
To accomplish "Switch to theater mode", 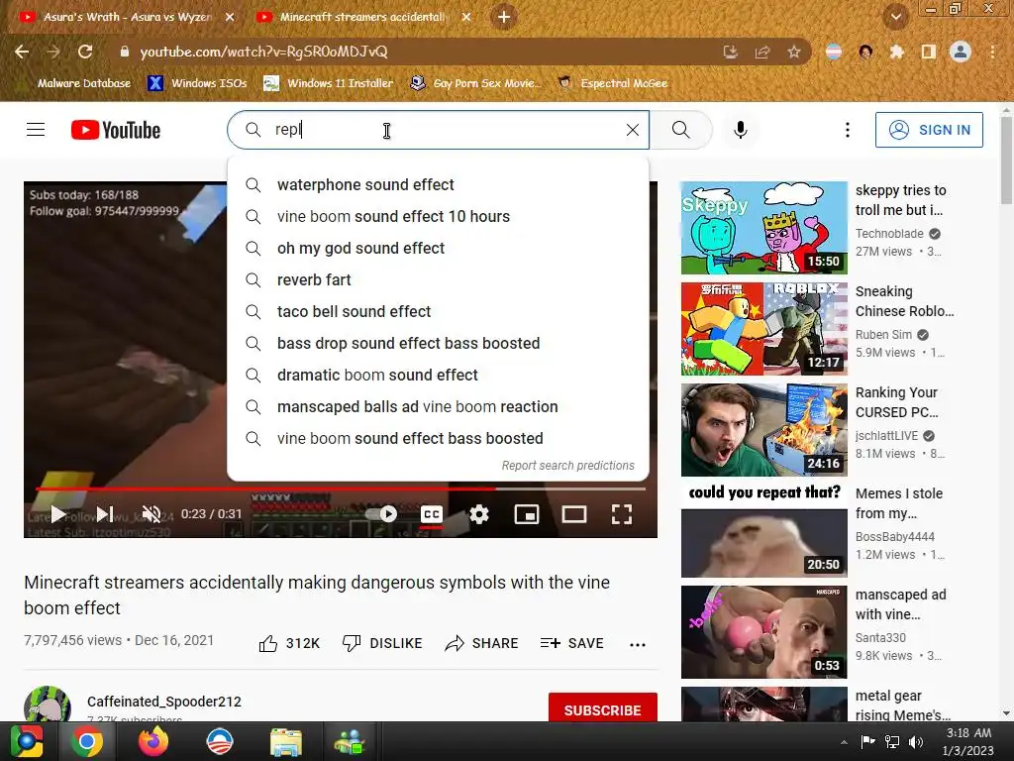I will pos(574,514).
